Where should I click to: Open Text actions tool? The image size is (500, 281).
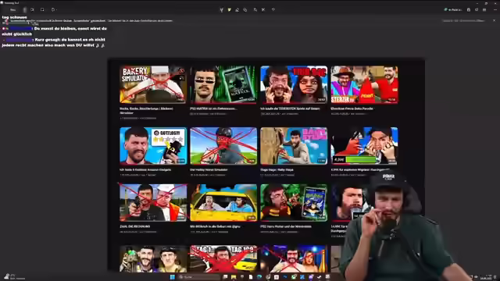263,10
